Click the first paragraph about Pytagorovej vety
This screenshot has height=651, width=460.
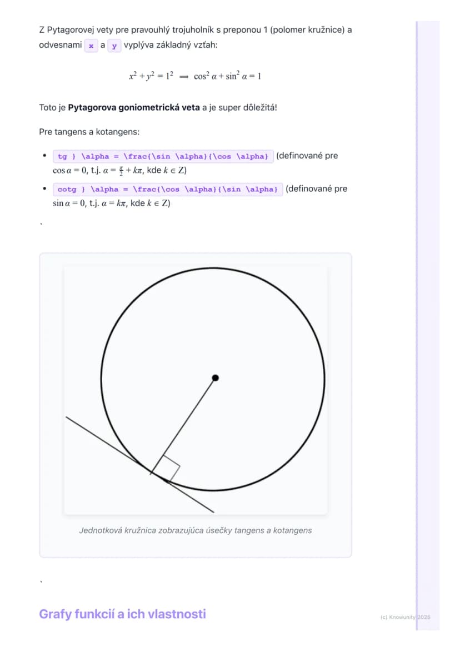click(x=196, y=37)
